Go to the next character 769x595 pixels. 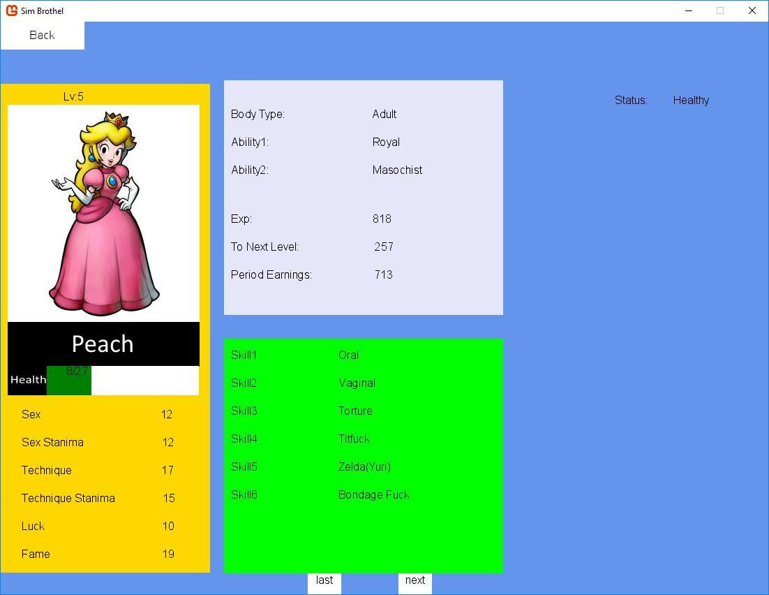point(415,582)
